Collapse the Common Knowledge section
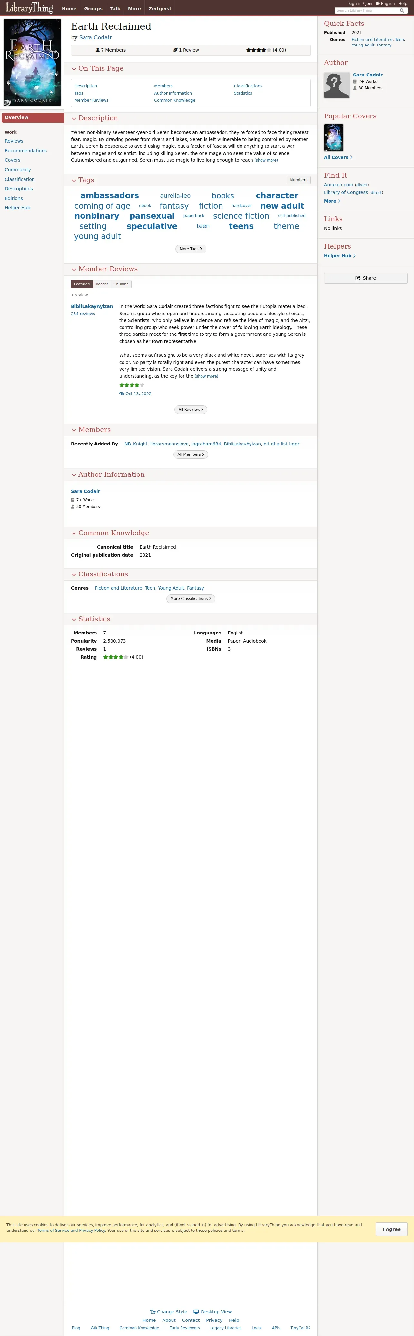 coord(74,534)
